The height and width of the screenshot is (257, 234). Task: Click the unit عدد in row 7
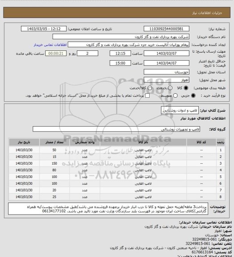click(85, 190)
